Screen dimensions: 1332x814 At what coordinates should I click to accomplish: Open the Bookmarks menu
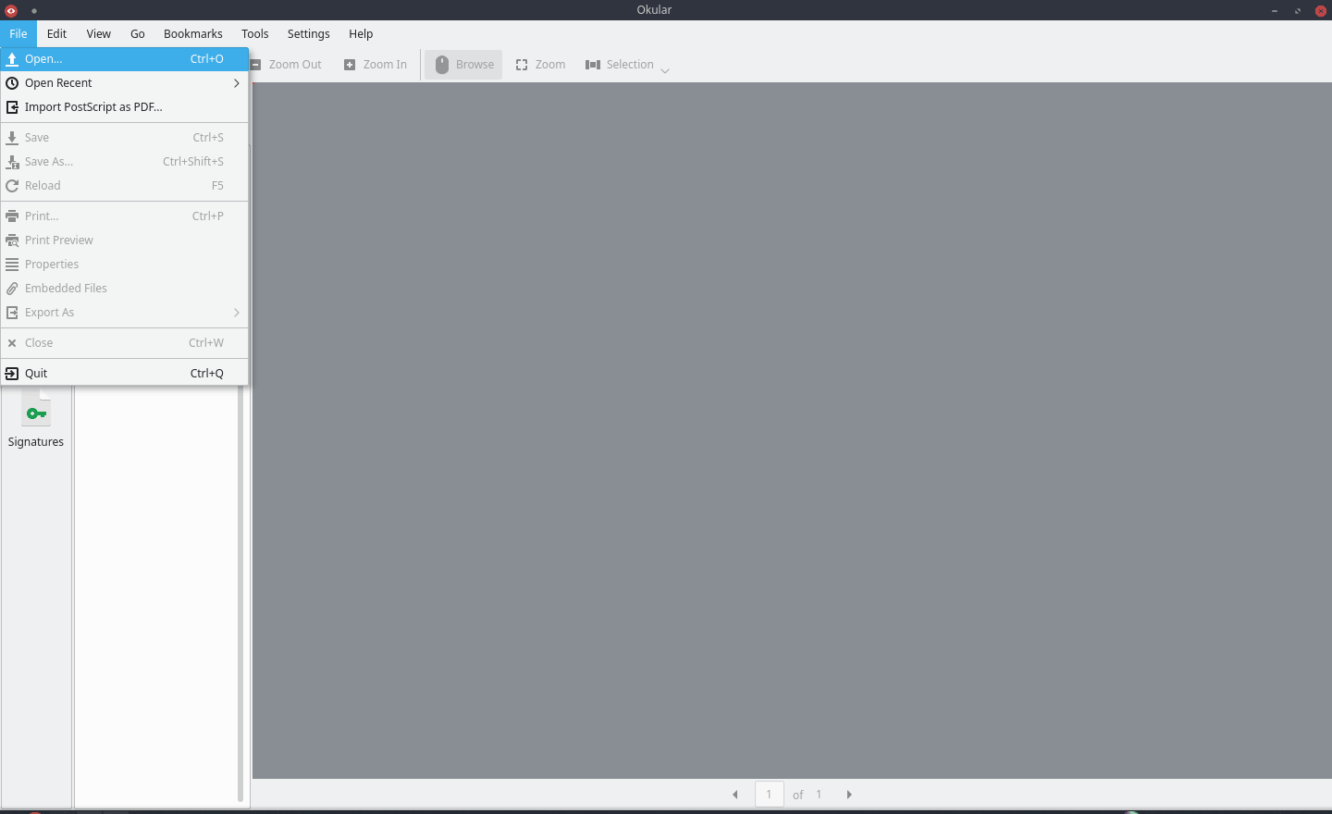(192, 34)
